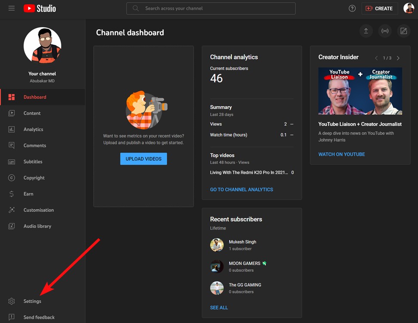418x323 pixels.
Task: Click the 1 / 3 card counter
Action: pos(387,58)
